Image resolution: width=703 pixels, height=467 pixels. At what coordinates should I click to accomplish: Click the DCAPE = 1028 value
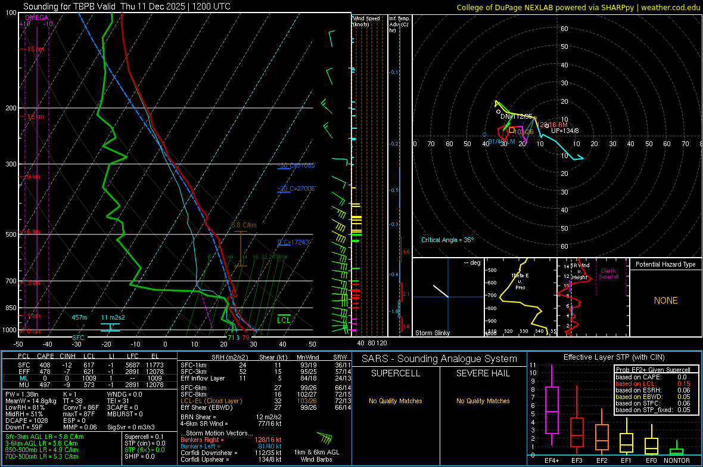pyautogui.click(x=26, y=420)
